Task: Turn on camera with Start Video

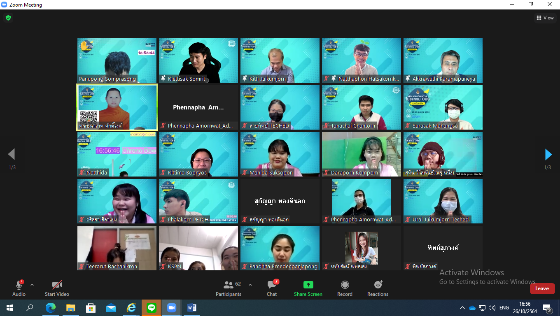Action: 57,288
